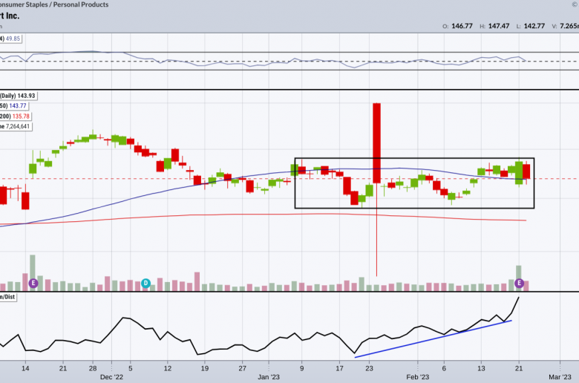Click the teal dividend D marker
This screenshot has height=383, width=579.
pyautogui.click(x=145, y=284)
